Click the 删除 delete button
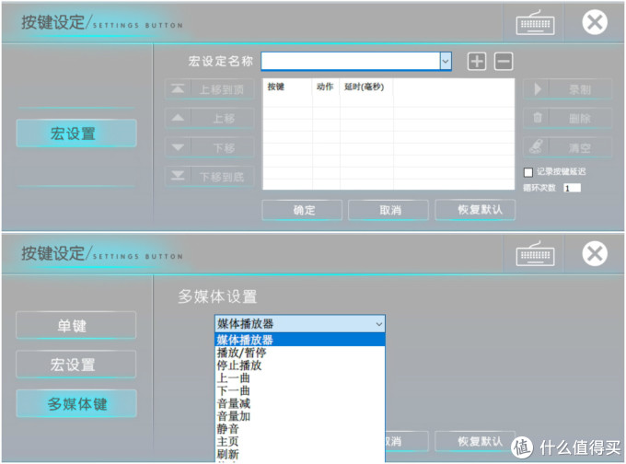 [567, 118]
